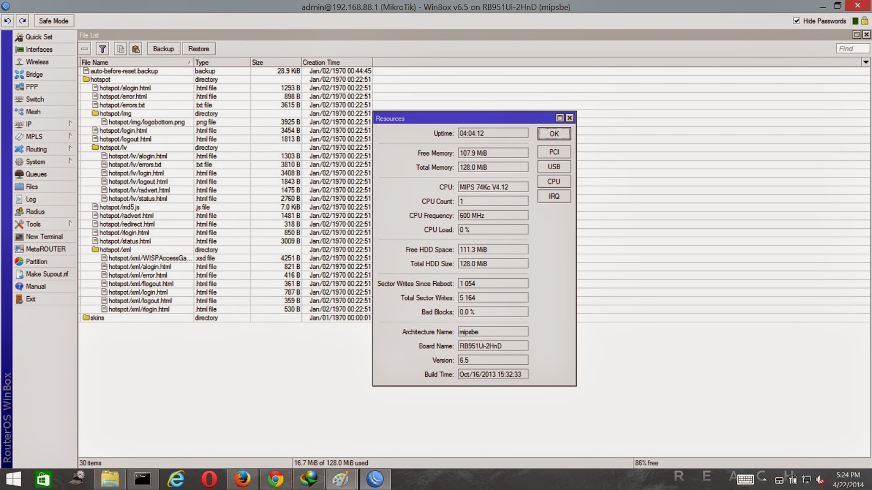This screenshot has width=872, height=490.
Task: Open the Switch menu entry
Action: pos(45,99)
